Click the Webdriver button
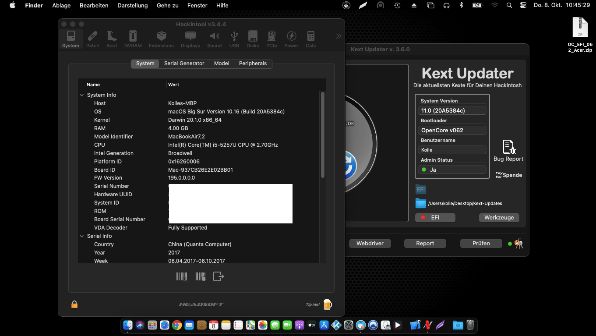The height and width of the screenshot is (336, 596). tap(370, 244)
